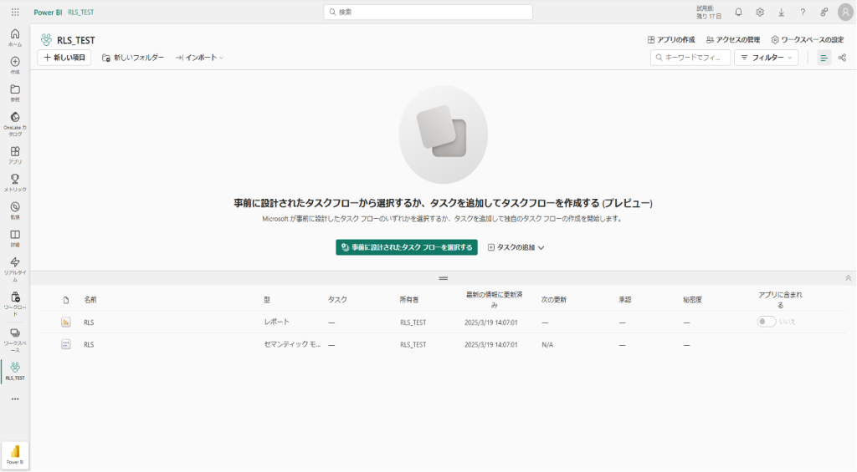Toggle 'included in app' switch for RLS report
The image size is (857, 472).
[766, 322]
